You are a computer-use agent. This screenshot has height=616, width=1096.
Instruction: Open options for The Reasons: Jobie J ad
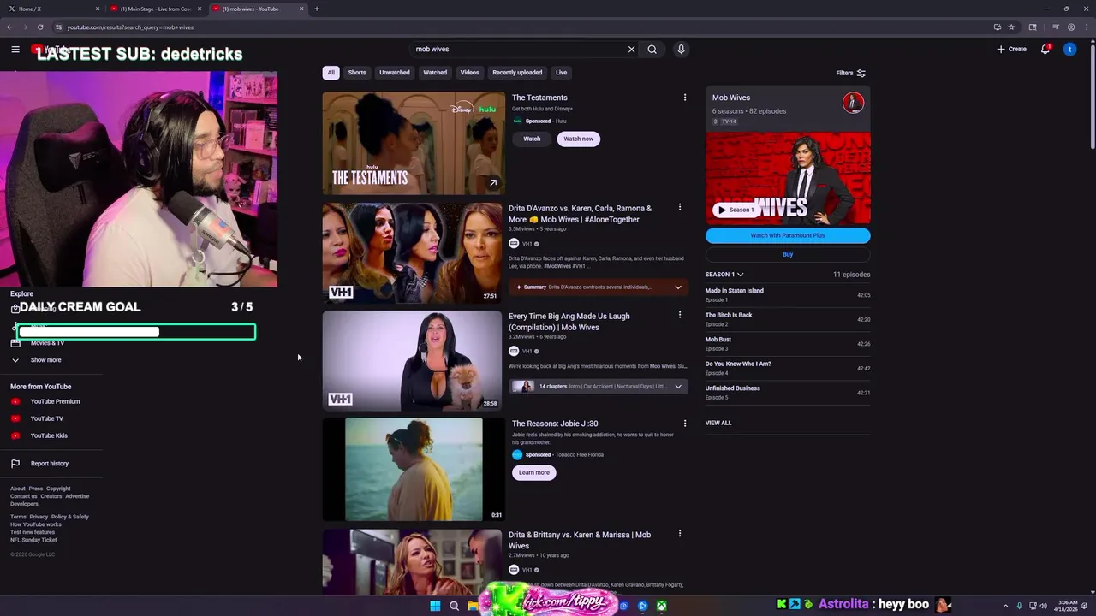click(685, 423)
